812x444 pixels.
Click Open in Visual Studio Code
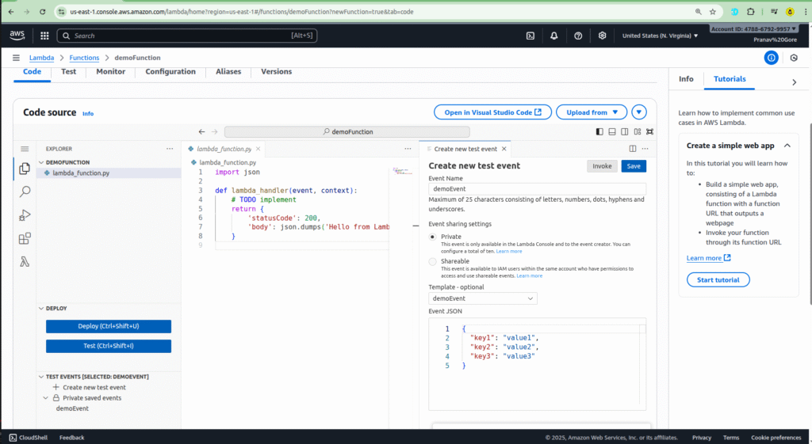point(492,112)
